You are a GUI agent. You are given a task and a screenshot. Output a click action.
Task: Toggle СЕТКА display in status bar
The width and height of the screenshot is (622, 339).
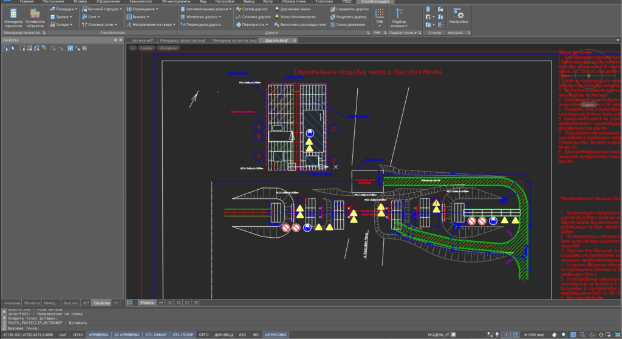78,334
